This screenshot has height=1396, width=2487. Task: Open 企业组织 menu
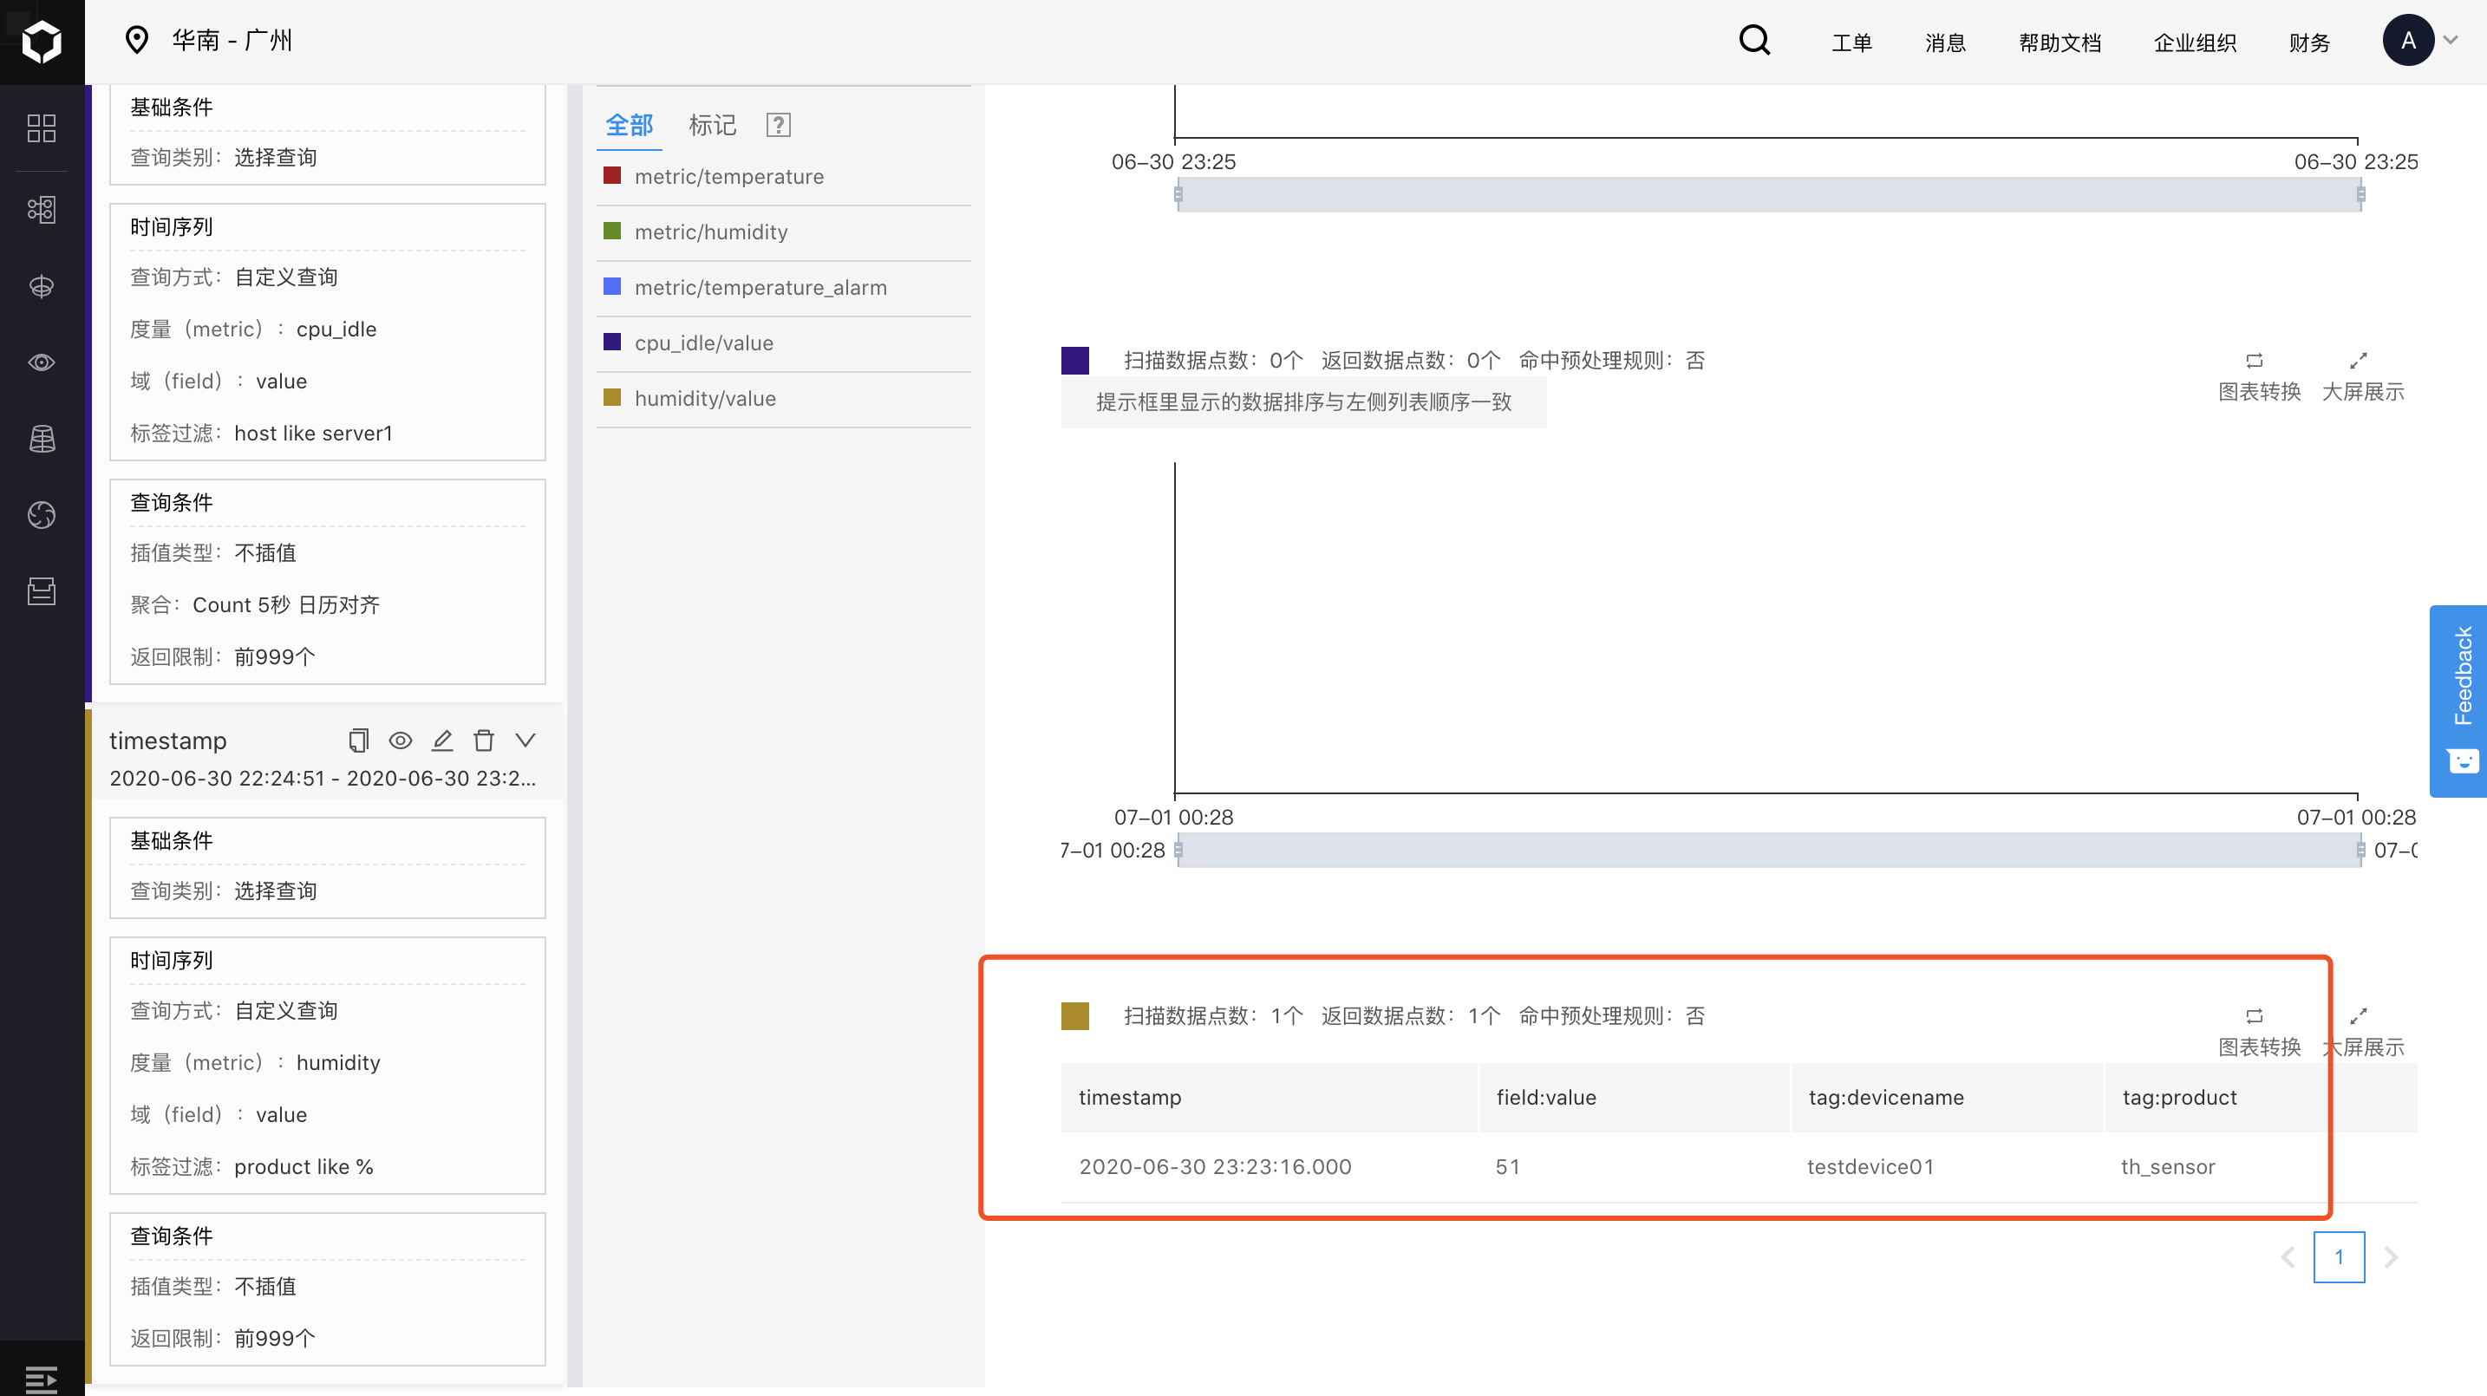pos(2195,42)
